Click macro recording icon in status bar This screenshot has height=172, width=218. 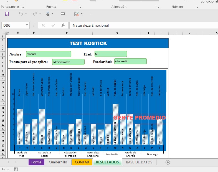[16, 169]
